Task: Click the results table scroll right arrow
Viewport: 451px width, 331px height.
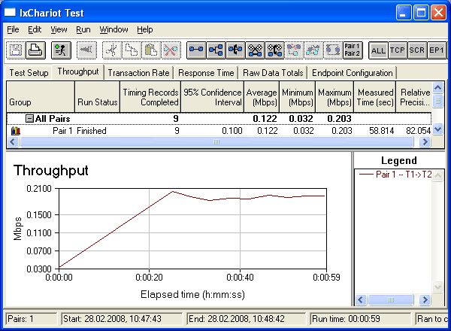Action: pyautogui.click(x=425, y=142)
